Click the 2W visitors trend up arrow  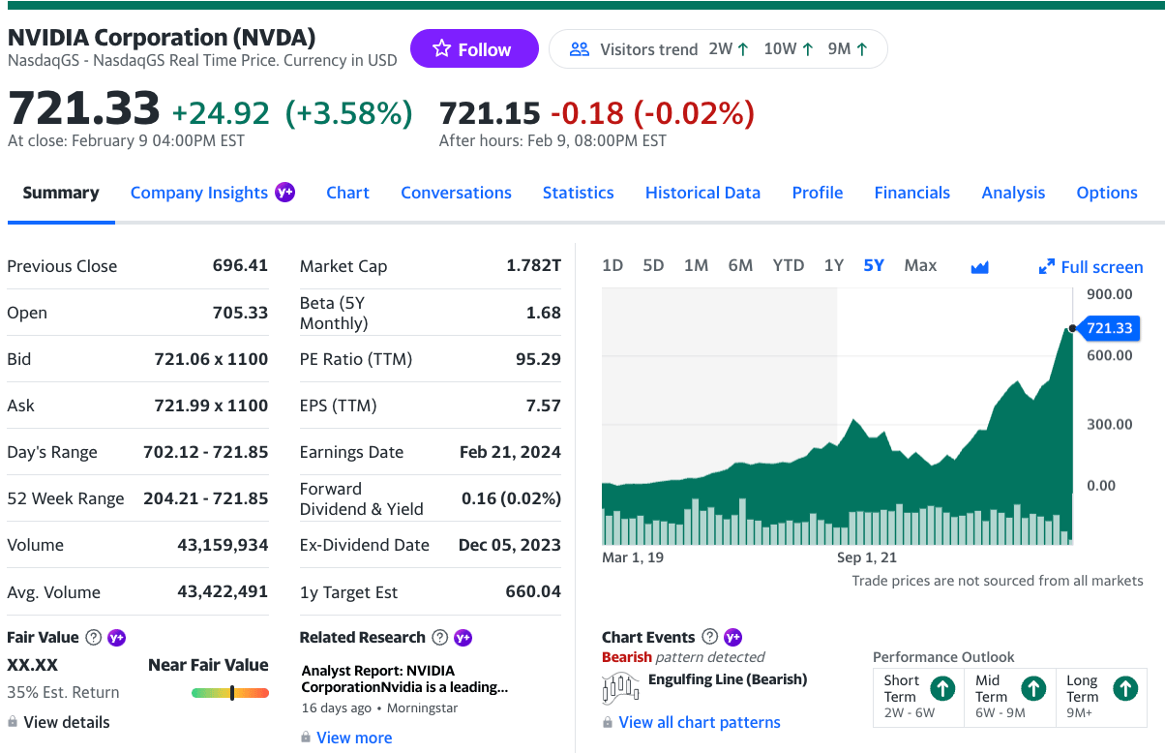pos(743,48)
